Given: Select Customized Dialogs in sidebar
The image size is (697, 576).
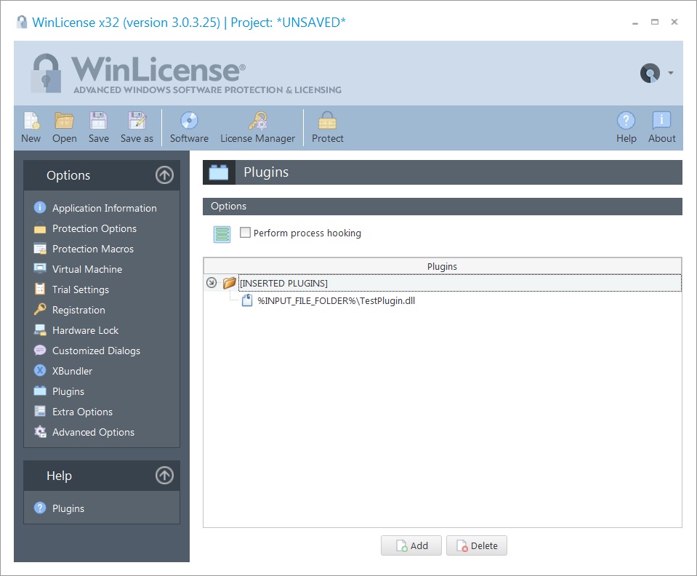Looking at the screenshot, I should click(x=96, y=351).
